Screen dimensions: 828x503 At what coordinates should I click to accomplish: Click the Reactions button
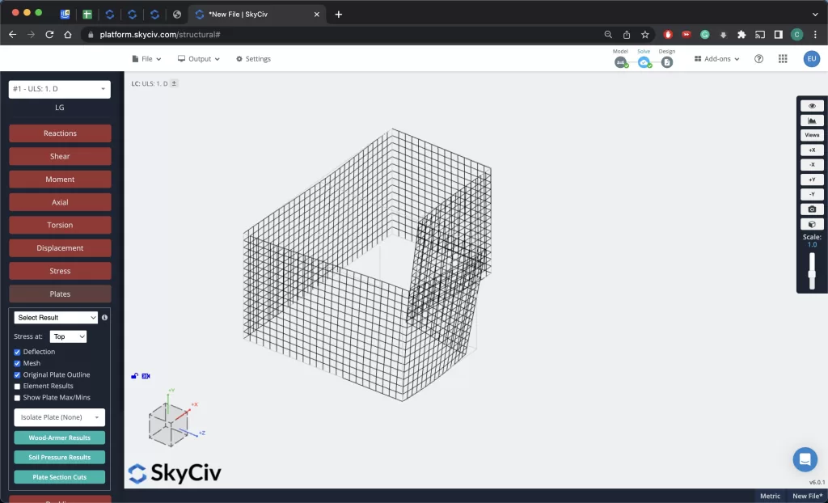pos(60,133)
